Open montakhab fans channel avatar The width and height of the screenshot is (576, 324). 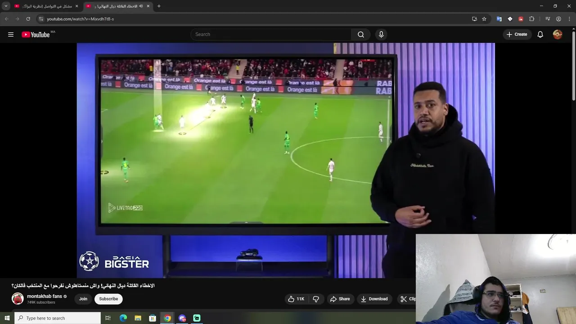pos(18,299)
